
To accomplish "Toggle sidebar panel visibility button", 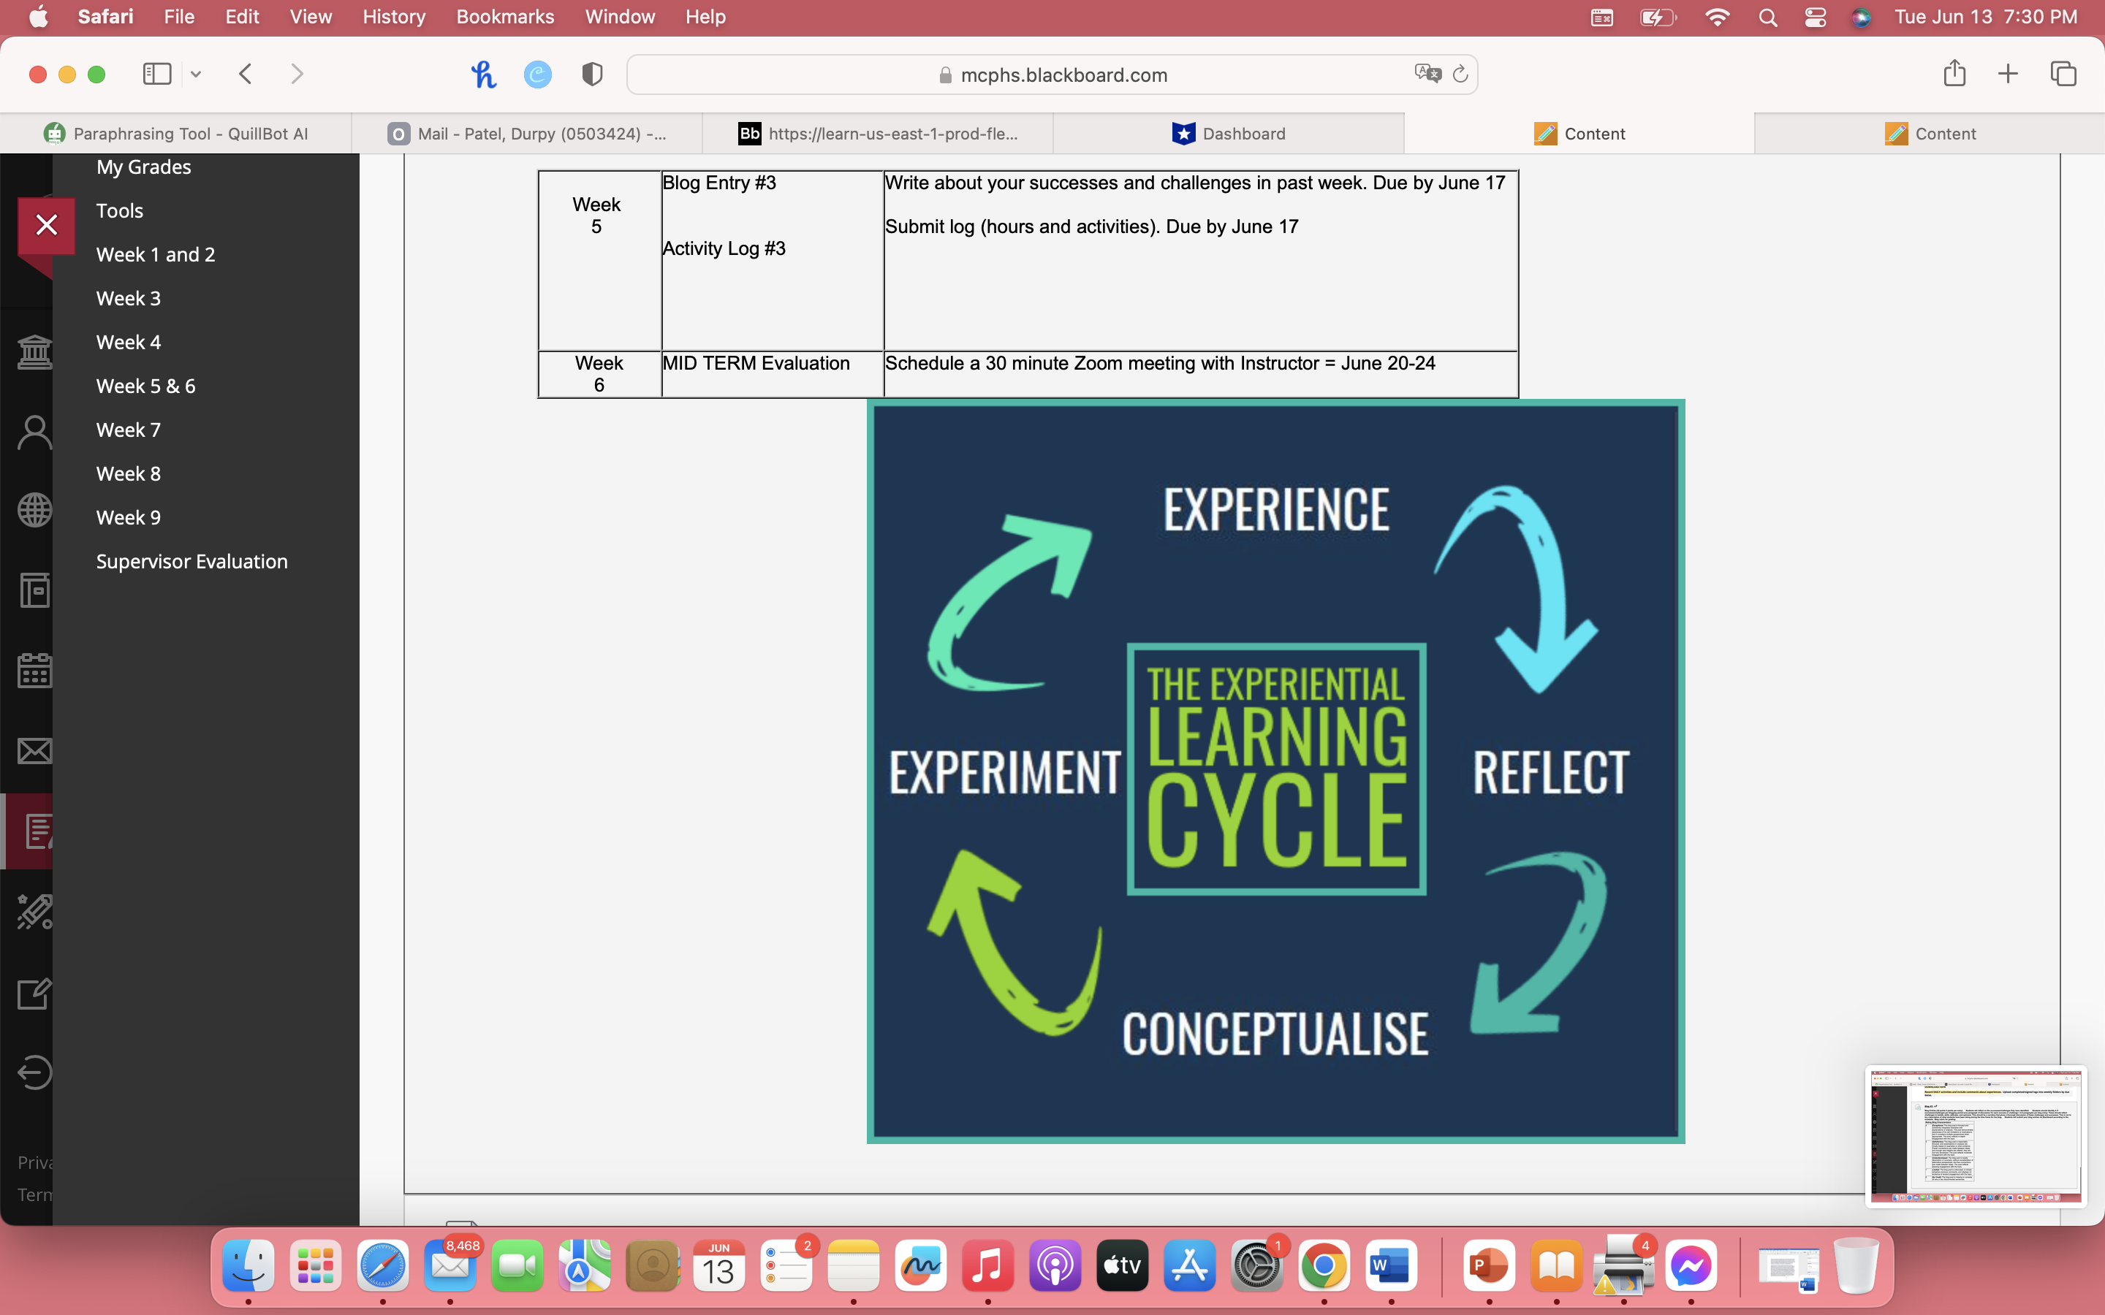I will 156,75.
